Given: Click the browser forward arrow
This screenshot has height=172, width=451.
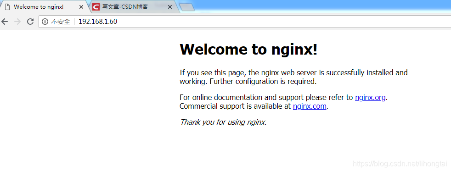Looking at the screenshot, I should tap(17, 22).
